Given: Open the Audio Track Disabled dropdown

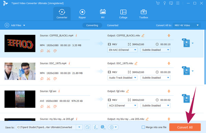Looking at the screenshot, I should (x=123, y=78).
